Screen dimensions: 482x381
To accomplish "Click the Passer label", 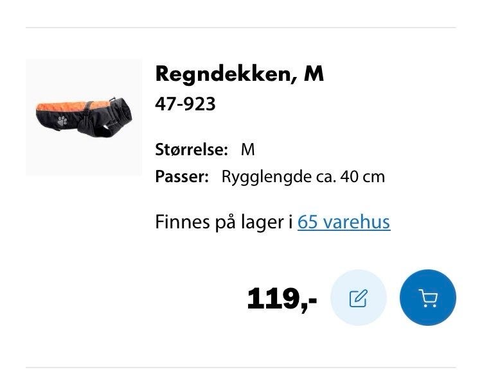I will (x=182, y=176).
